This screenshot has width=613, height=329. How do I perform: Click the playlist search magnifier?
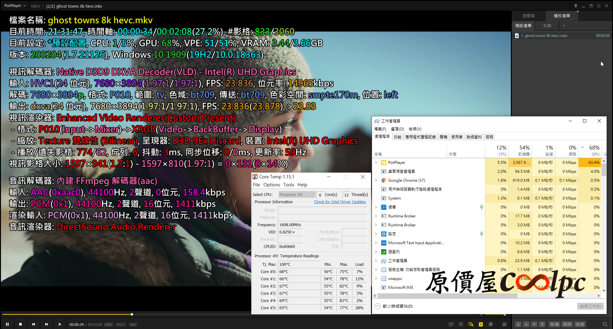point(605,324)
